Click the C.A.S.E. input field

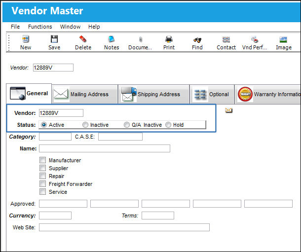click(x=120, y=137)
